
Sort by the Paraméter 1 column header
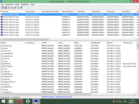(84, 11)
